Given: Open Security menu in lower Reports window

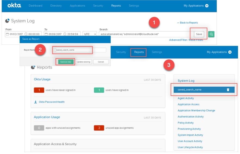Looking at the screenshot, I should click(x=121, y=52).
